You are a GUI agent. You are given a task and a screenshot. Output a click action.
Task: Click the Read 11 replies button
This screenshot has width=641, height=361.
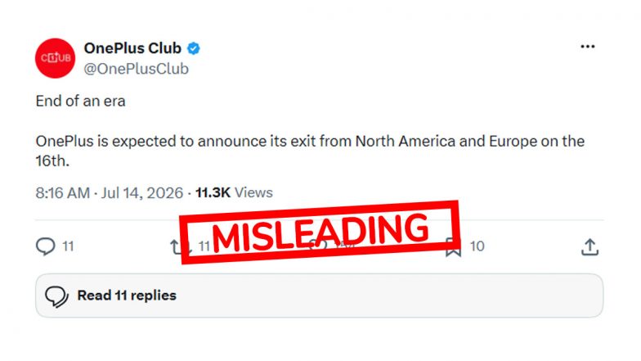[x=319, y=296]
